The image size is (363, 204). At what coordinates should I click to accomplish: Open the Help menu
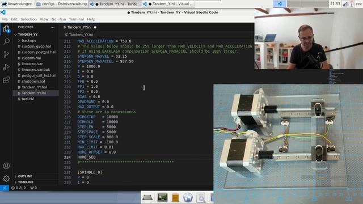click(x=91, y=19)
